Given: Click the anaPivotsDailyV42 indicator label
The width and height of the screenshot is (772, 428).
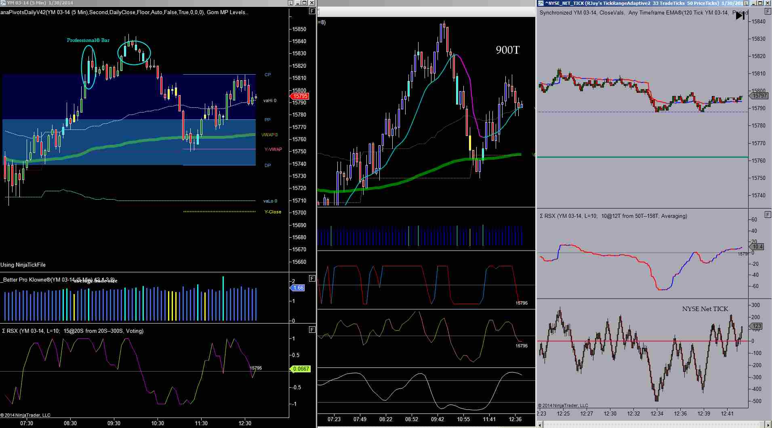Looking at the screenshot, I should 124,12.
